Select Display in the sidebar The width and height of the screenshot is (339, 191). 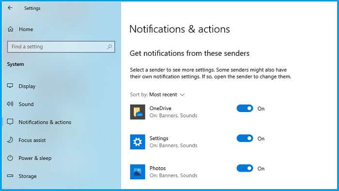[27, 86]
